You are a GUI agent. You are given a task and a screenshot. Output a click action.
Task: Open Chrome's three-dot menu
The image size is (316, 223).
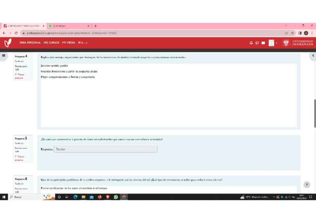pyautogui.click(x=312, y=33)
